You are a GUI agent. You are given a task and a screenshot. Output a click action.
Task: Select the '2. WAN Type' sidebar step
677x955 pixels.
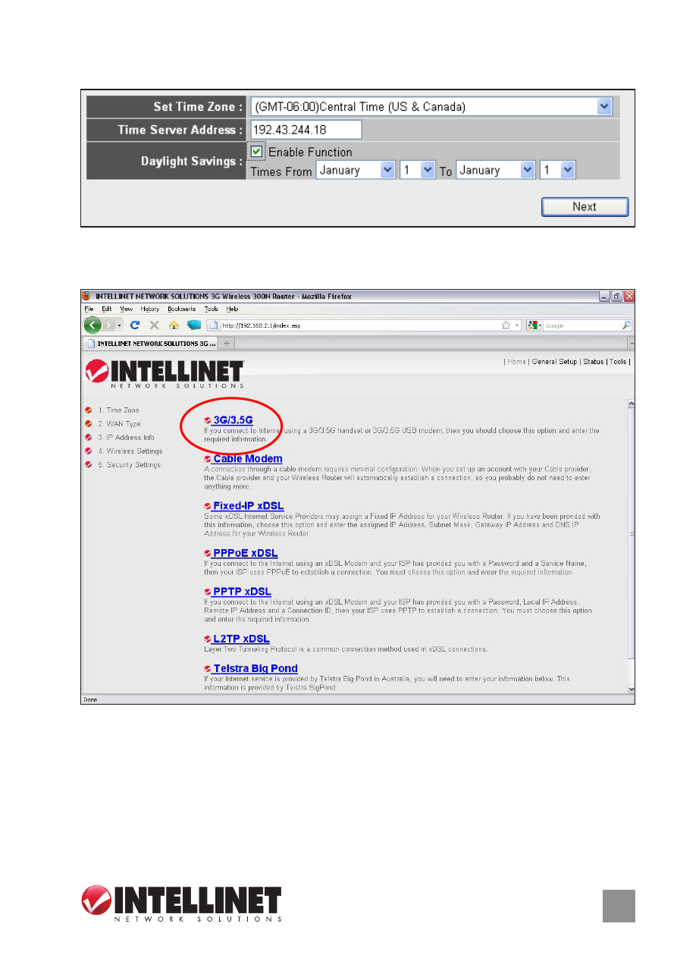[119, 424]
